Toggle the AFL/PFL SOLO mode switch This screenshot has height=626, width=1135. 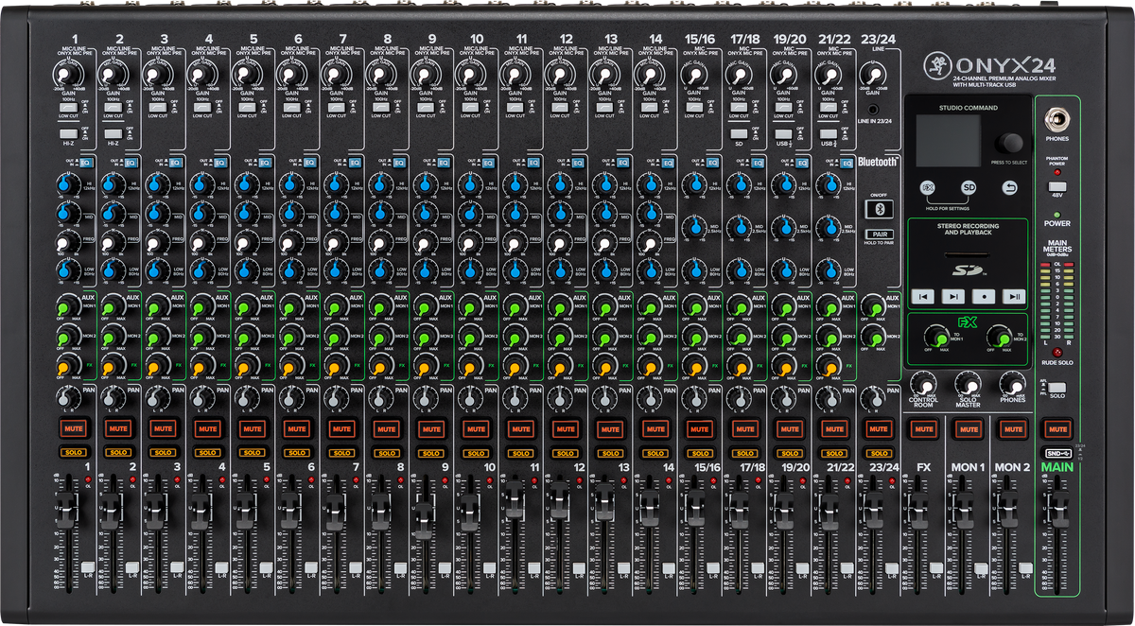(1056, 388)
